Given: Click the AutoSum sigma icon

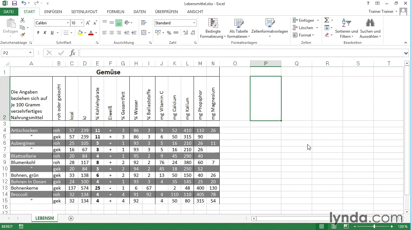Looking at the screenshot, I should coord(327,20).
